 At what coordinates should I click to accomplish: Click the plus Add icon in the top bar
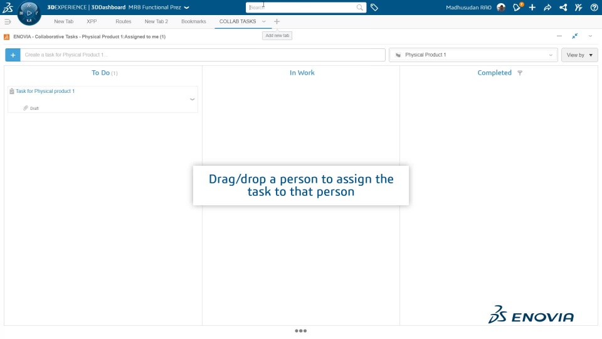tap(532, 8)
